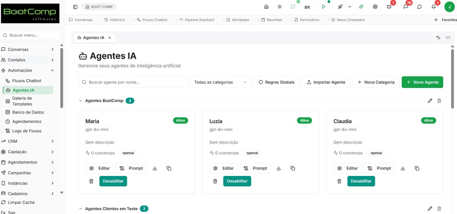The image size is (457, 214).
Task: Expand Captação in sidebar
Action: (27, 152)
